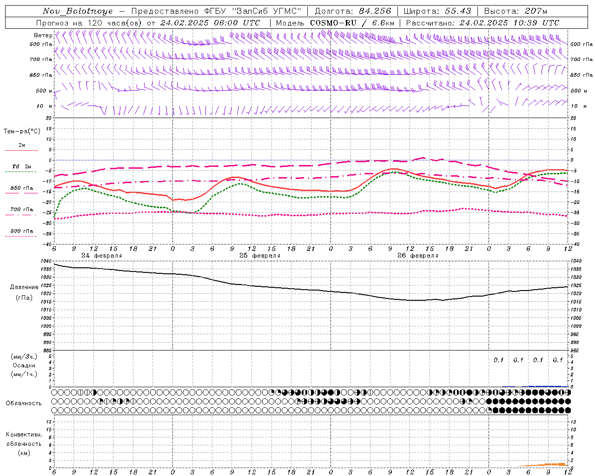Click 'Предоставлено ФГБУ "ЗапСиб УГМС"' provider text
This screenshot has width=595, height=476.
(x=217, y=11)
